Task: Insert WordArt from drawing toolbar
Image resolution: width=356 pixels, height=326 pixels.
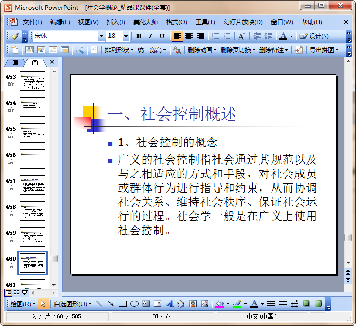Action: point(170,304)
